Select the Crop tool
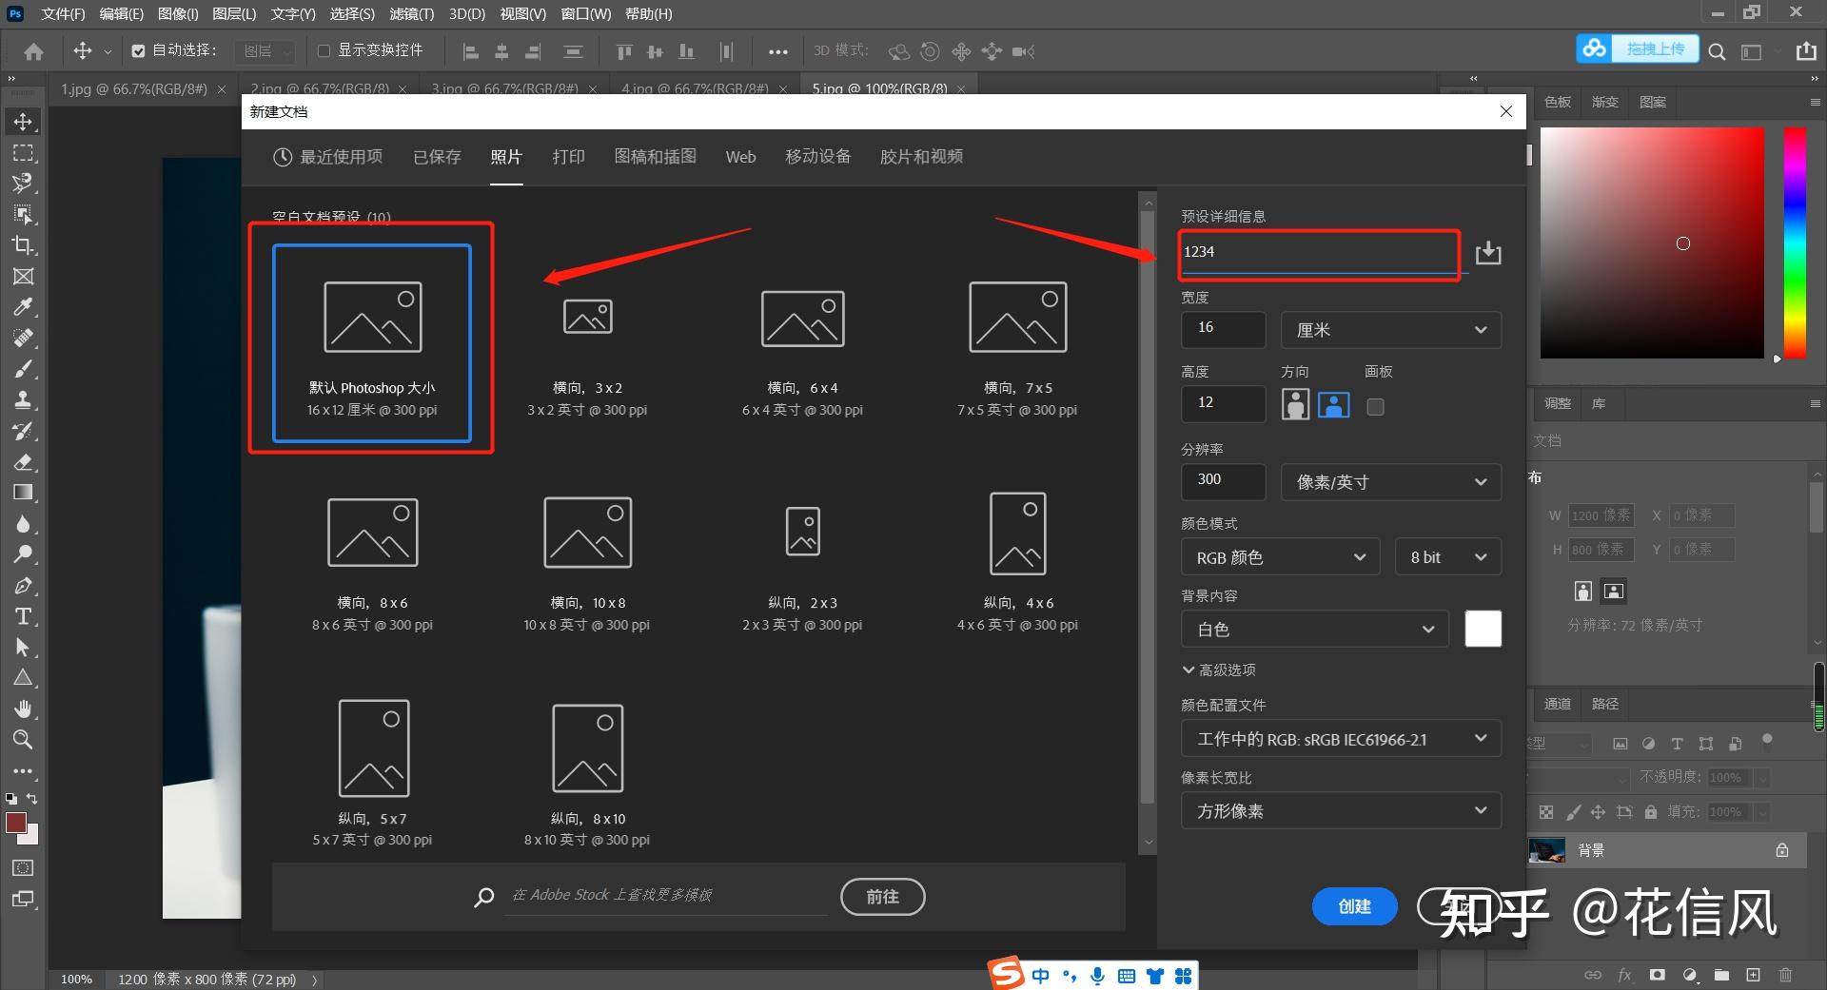1827x990 pixels. tap(24, 245)
